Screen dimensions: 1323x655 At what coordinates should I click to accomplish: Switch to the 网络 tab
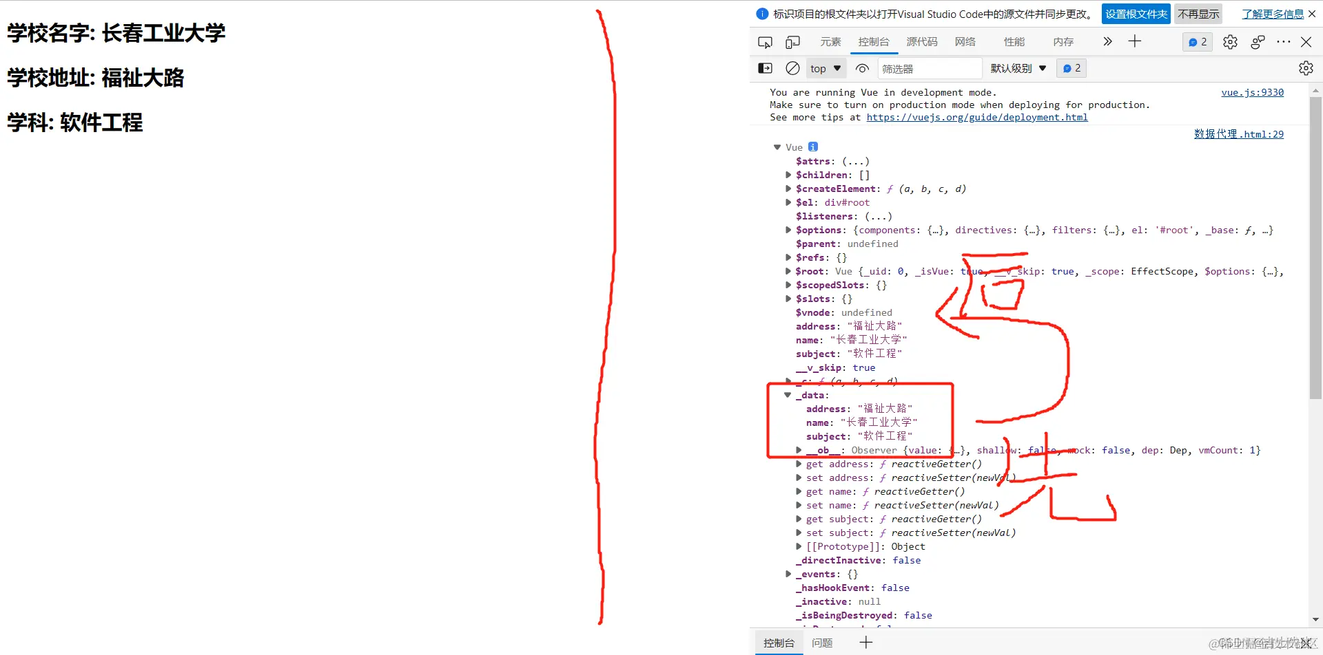[965, 42]
